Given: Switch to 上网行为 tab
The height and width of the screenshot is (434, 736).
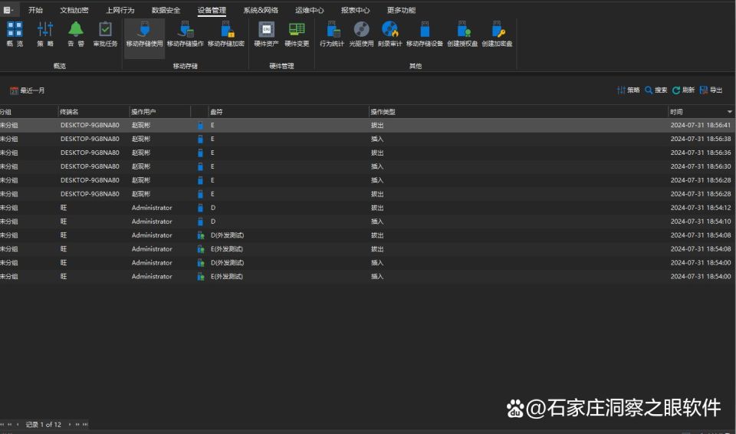Looking at the screenshot, I should click(120, 10).
